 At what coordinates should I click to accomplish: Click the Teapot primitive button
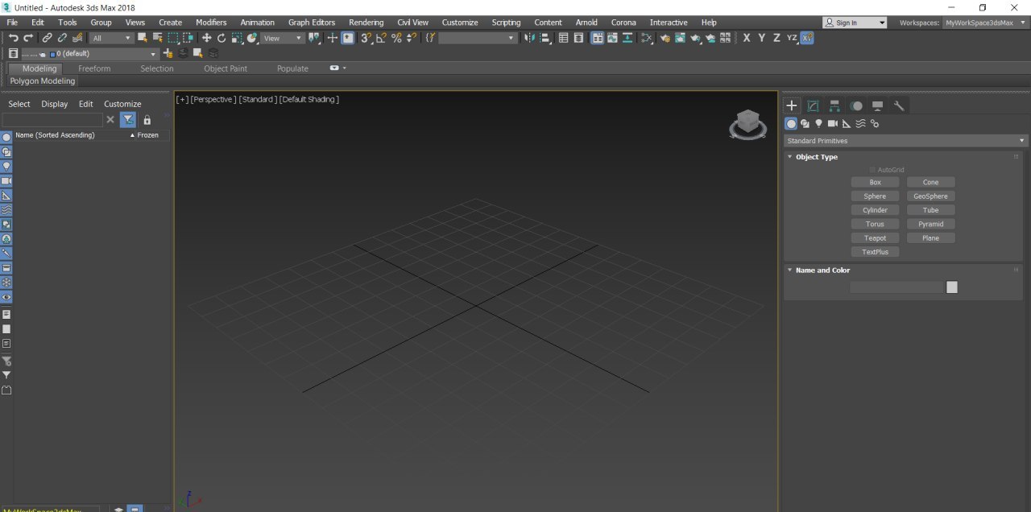[875, 238]
